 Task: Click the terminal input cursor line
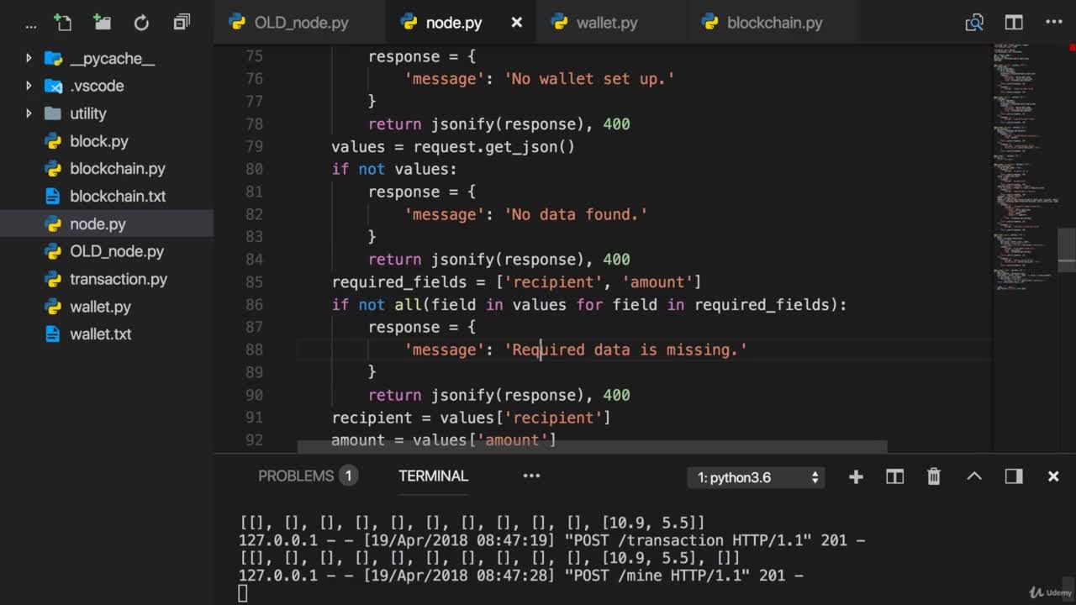(x=243, y=593)
